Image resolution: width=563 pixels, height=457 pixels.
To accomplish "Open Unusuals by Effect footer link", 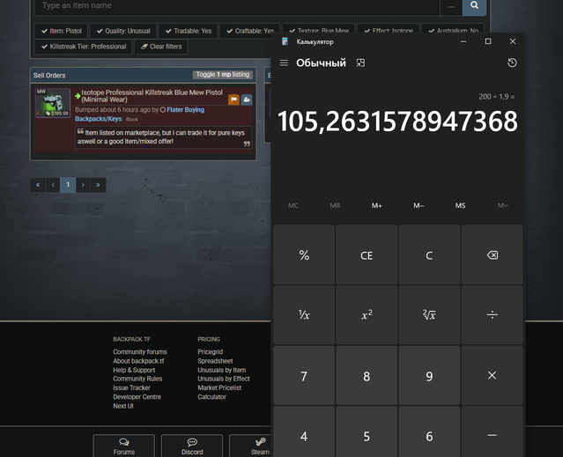I will tap(224, 379).
